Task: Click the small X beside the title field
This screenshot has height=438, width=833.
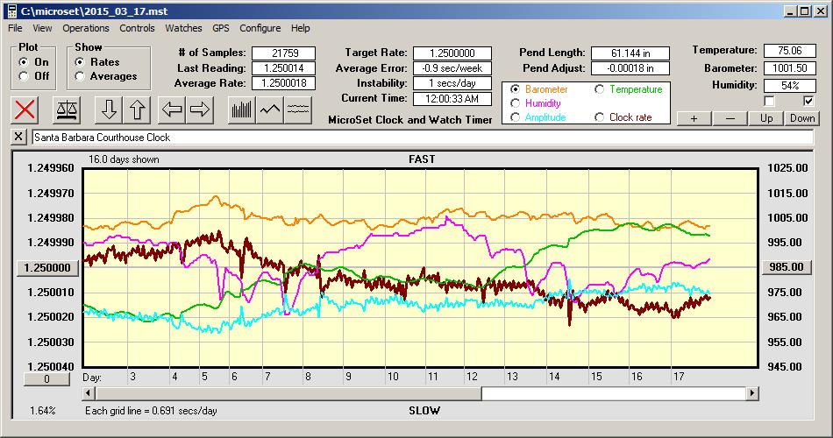Action: (x=18, y=137)
